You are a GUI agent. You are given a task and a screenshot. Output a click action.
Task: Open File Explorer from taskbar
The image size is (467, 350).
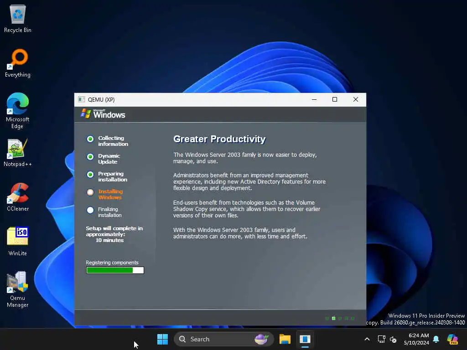(x=285, y=339)
